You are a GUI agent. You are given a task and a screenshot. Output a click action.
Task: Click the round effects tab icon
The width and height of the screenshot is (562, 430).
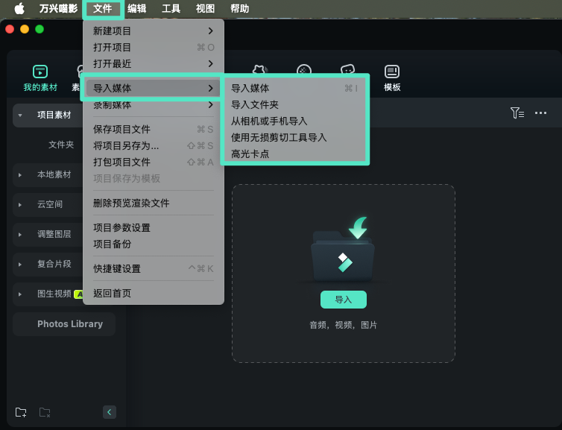click(304, 70)
